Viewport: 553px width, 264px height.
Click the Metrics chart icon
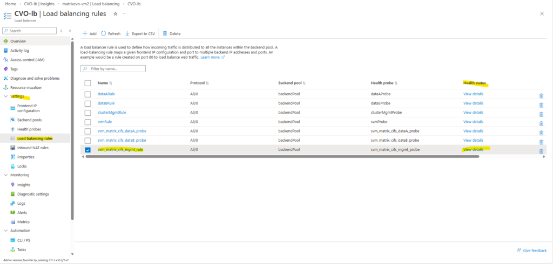(x=13, y=222)
